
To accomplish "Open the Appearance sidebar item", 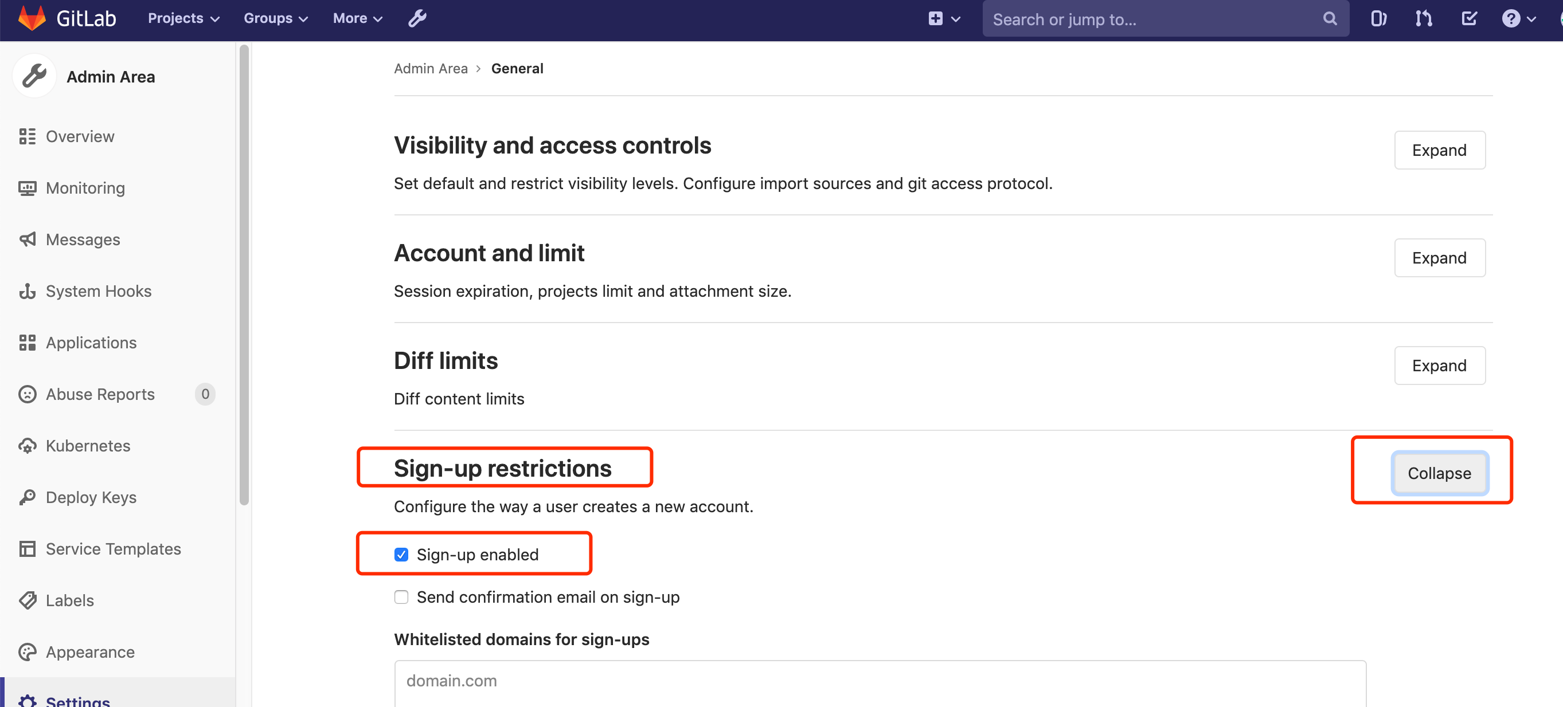I will click(x=90, y=652).
